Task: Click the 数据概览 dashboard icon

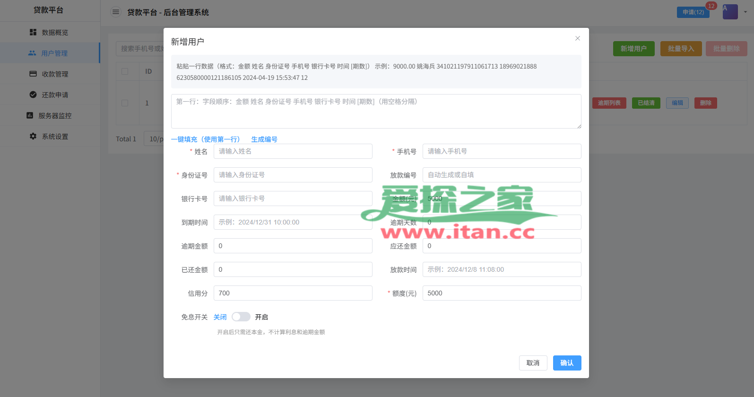Action: [33, 32]
